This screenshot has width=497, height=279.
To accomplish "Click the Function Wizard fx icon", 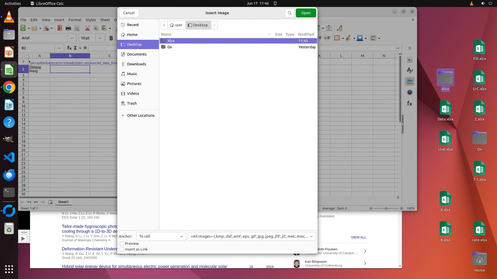I will click(x=69, y=48).
